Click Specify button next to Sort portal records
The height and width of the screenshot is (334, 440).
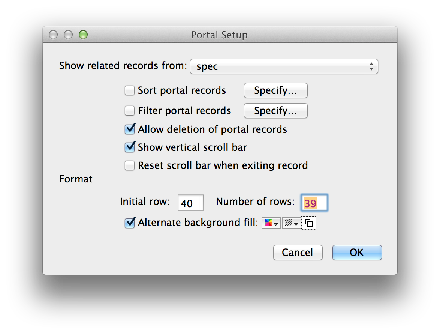click(275, 90)
